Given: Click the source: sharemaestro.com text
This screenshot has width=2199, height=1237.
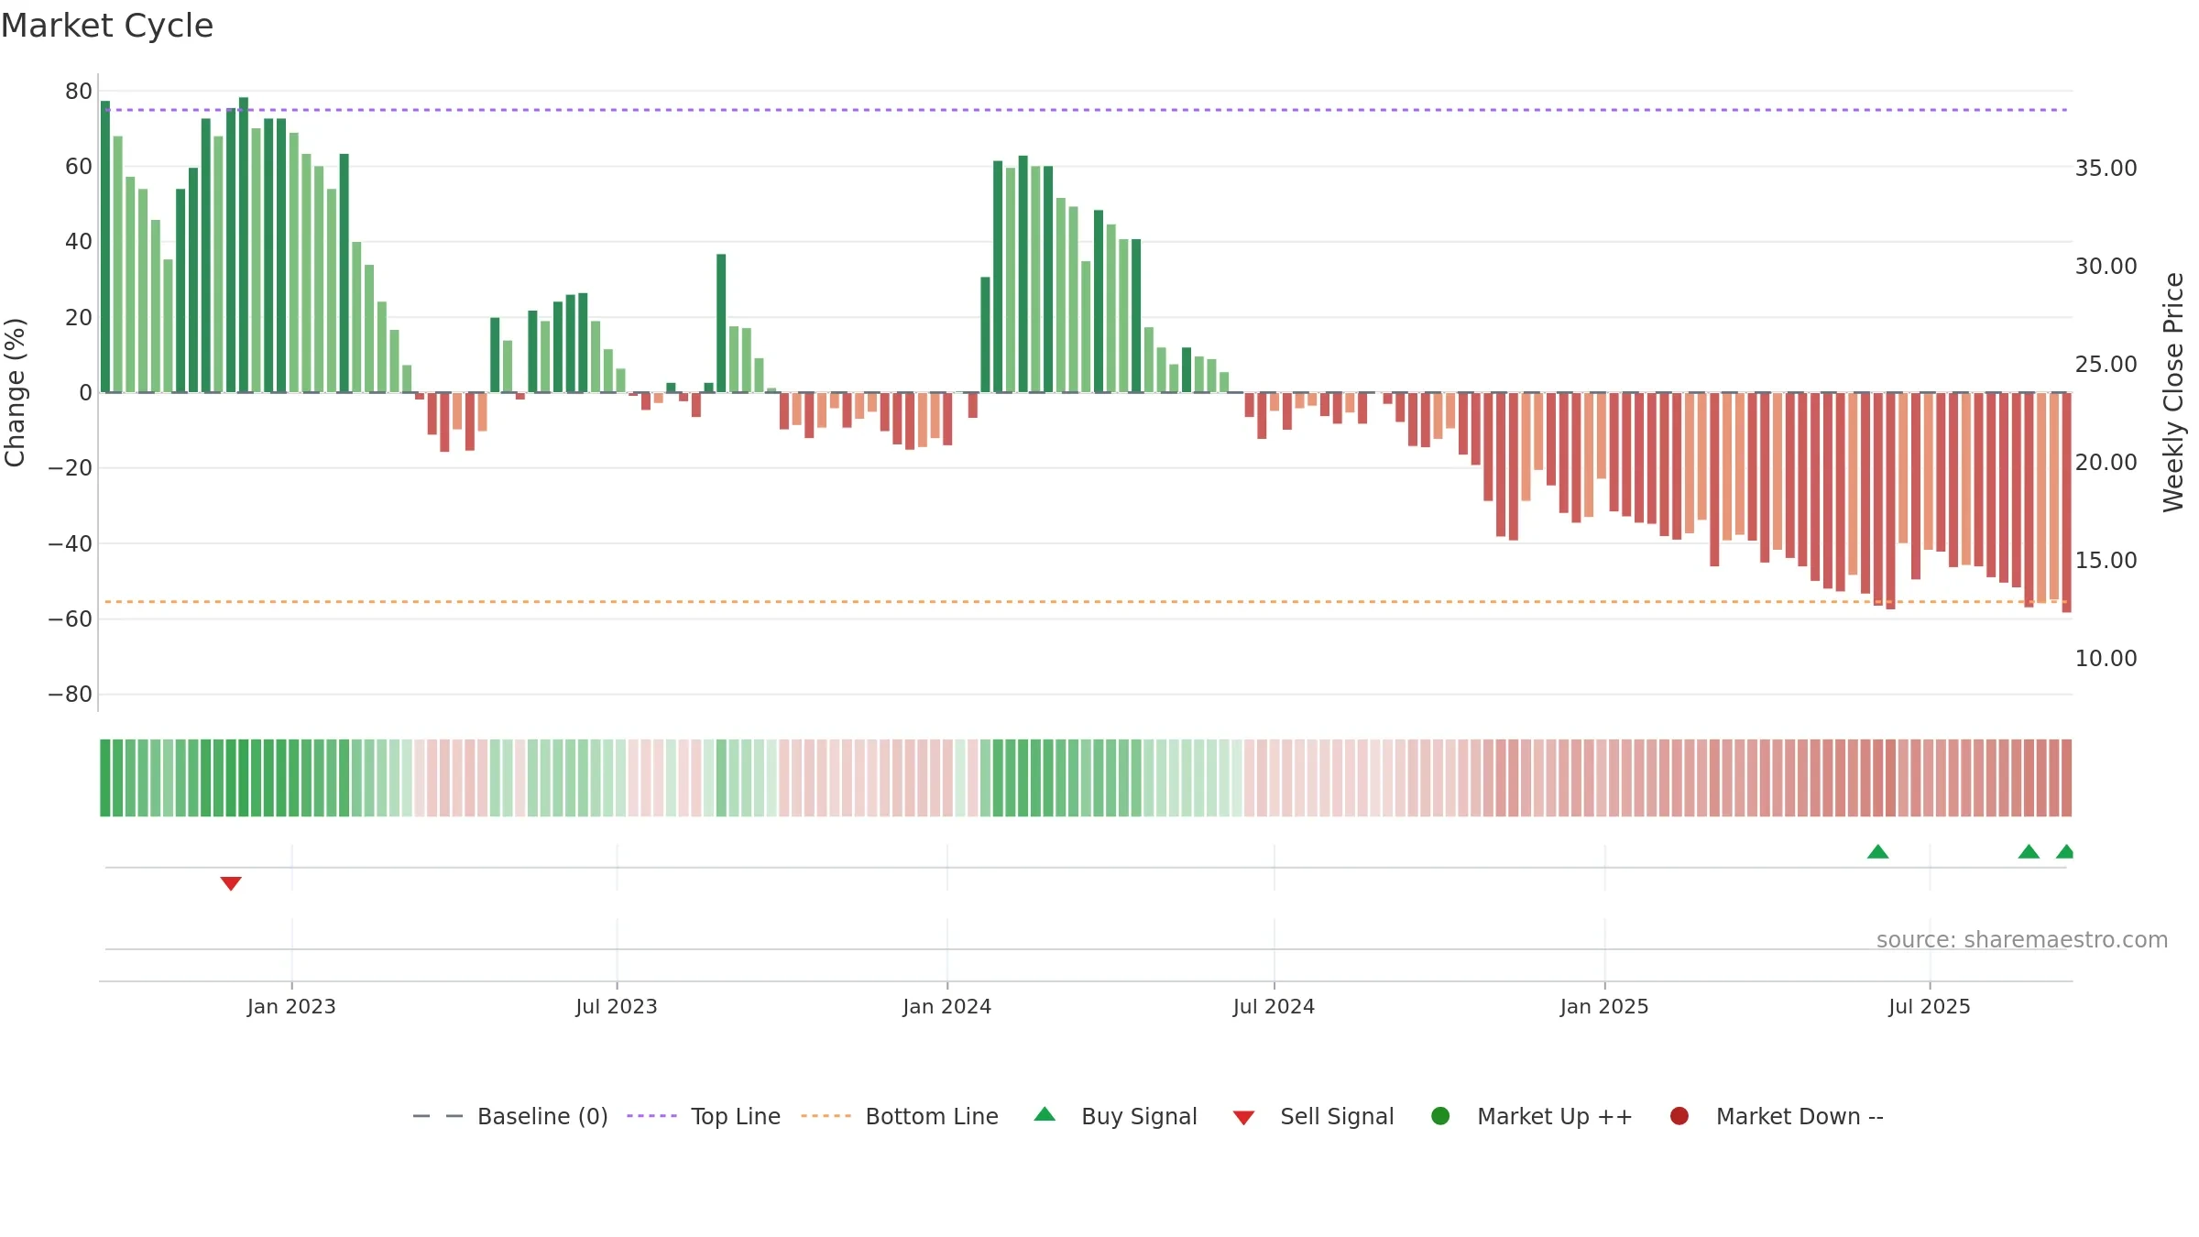Looking at the screenshot, I should pos(2022,940).
